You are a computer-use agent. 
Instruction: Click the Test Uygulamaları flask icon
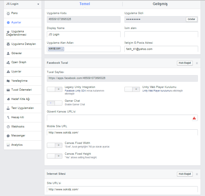click(x=8, y=108)
